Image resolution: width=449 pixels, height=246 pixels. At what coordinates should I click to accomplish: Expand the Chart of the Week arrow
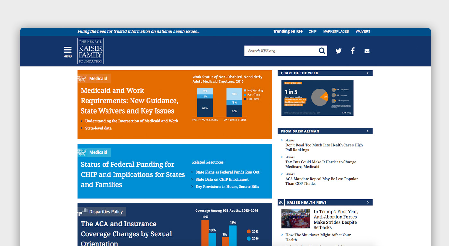click(x=368, y=73)
